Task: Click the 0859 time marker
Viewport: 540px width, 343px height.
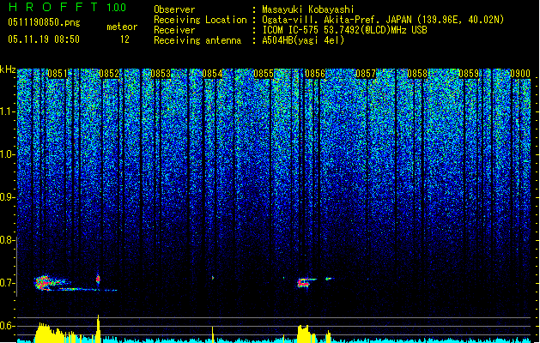Action: pyautogui.click(x=469, y=74)
